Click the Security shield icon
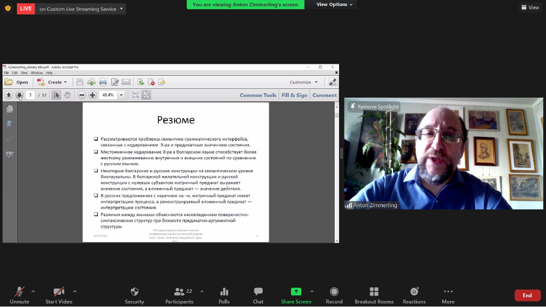Viewport: 546px width, 307px height. click(134, 295)
